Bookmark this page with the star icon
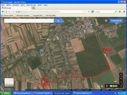The height and width of the screenshot is (95, 127). (84, 12)
